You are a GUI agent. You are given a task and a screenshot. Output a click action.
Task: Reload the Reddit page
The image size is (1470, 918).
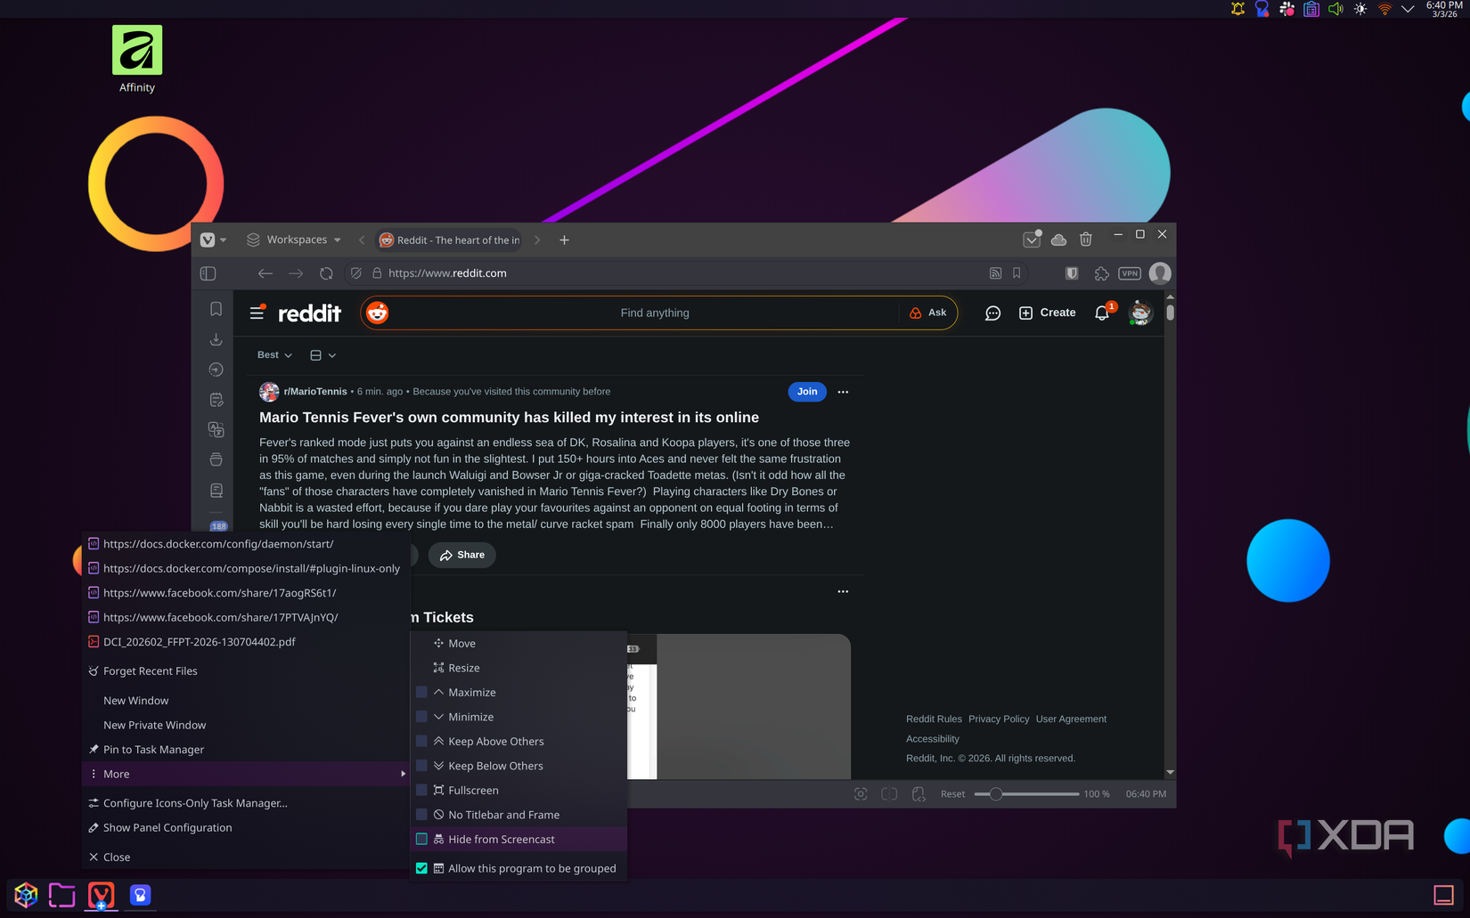pos(326,273)
